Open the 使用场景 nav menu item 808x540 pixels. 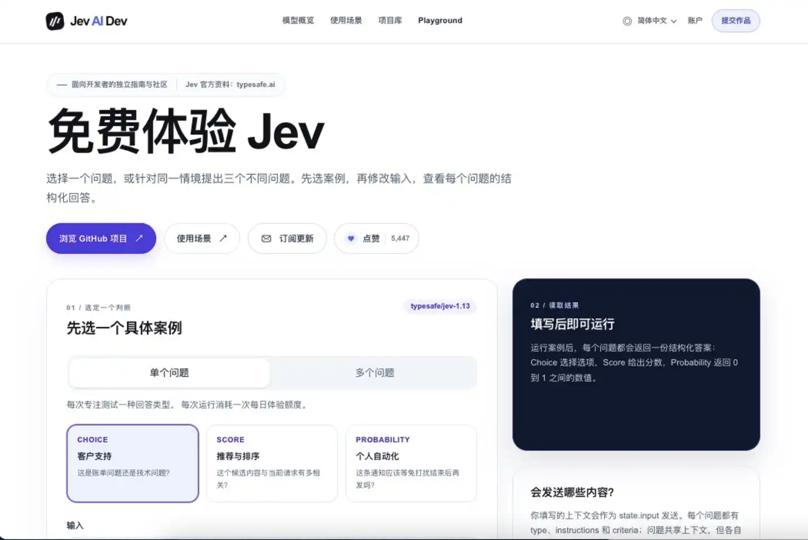click(x=346, y=20)
